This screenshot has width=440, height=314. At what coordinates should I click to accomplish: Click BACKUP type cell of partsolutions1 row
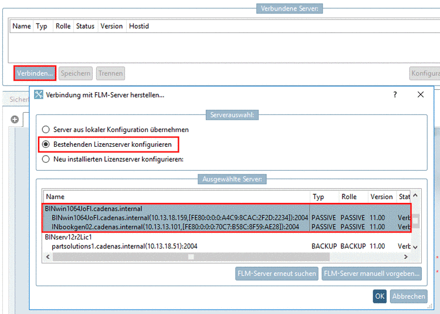(324, 246)
